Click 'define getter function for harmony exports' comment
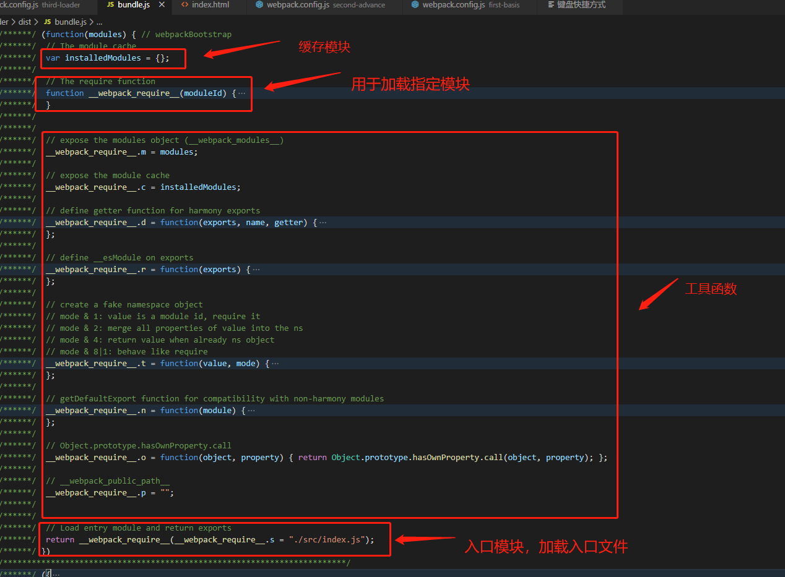Viewport: 785px width, 577px height. point(153,210)
